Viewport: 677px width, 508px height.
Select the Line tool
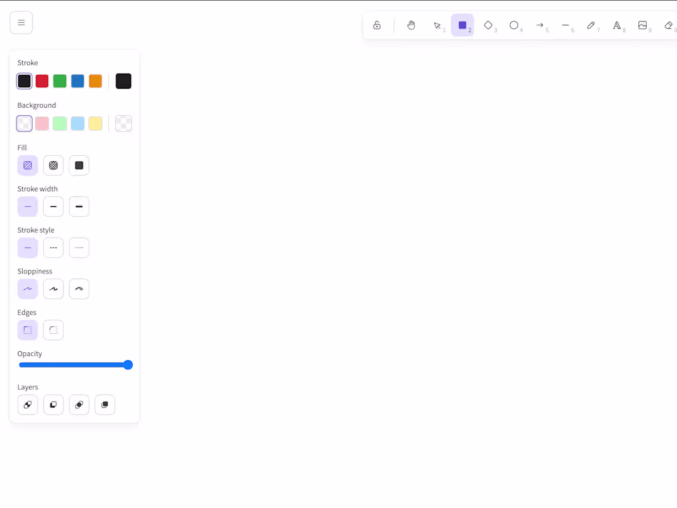coord(566,25)
